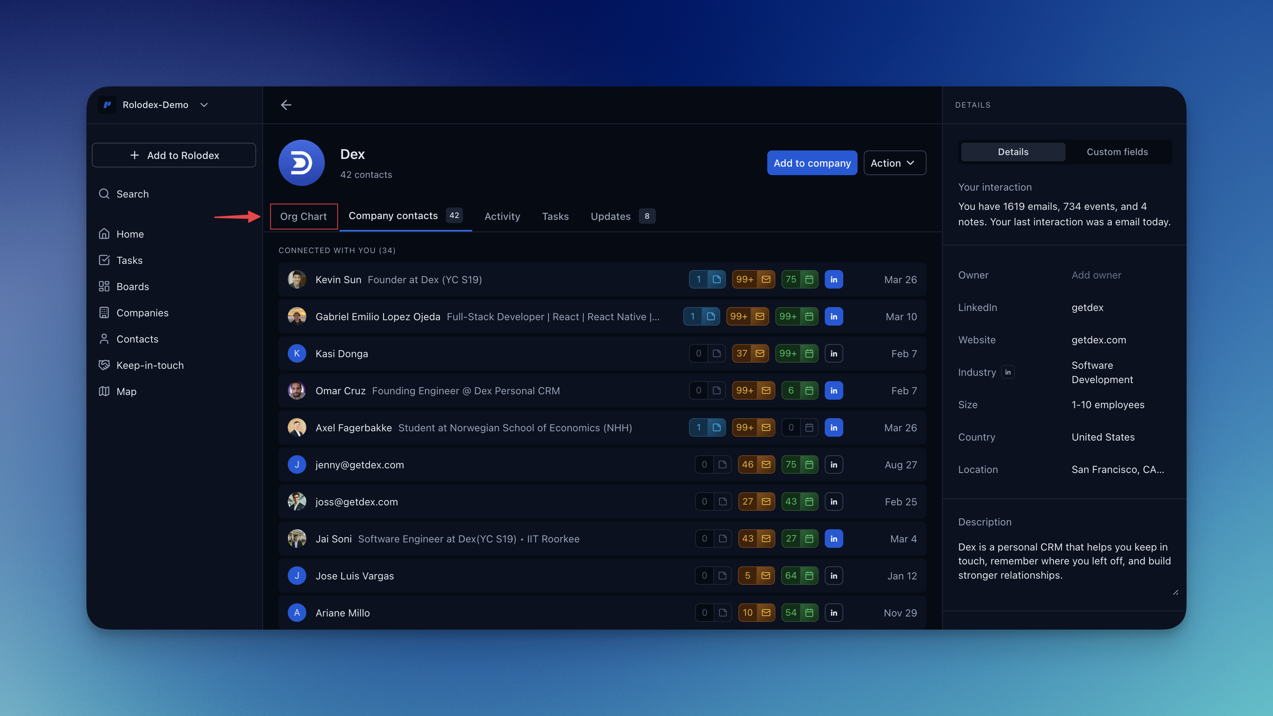Open the getdex LinkedIn link

click(1087, 307)
